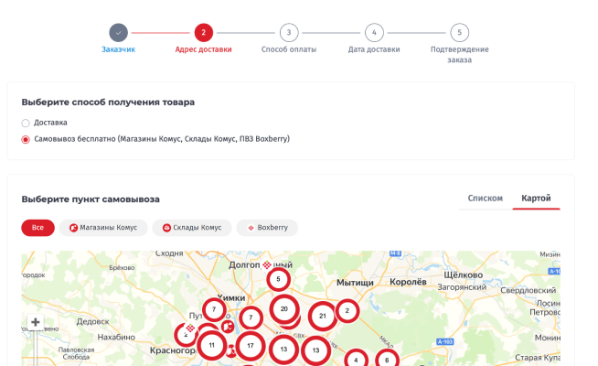Viewport: 598px width, 366px height.
Task: Click the Нахабино label on the map
Action: pos(116,338)
